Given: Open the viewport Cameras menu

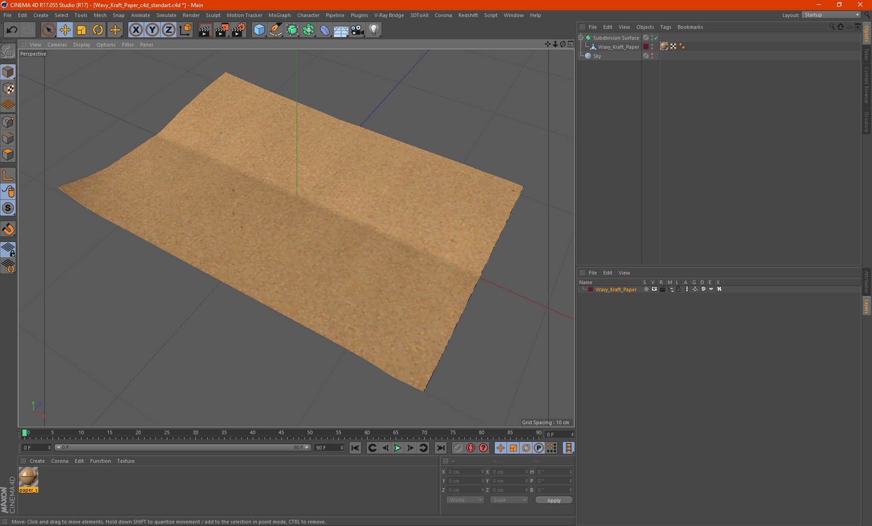Looking at the screenshot, I should 57,45.
